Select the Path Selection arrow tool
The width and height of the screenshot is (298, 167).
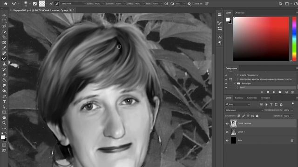[4, 107]
